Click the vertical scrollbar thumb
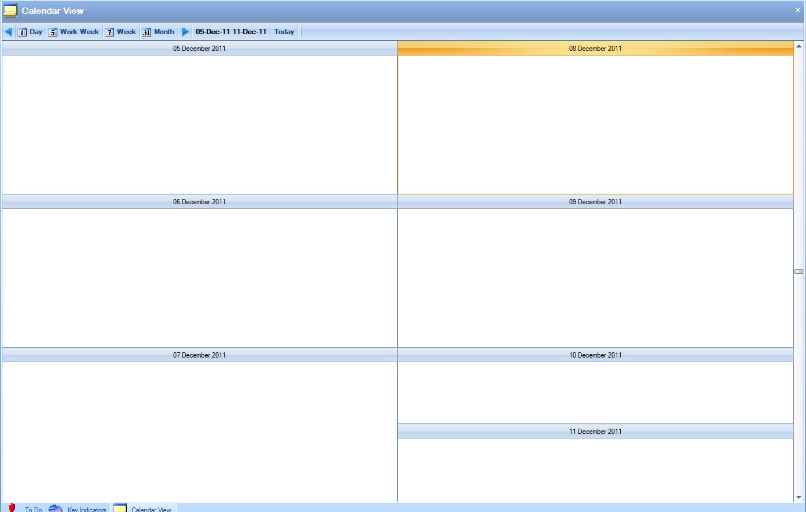 click(798, 271)
